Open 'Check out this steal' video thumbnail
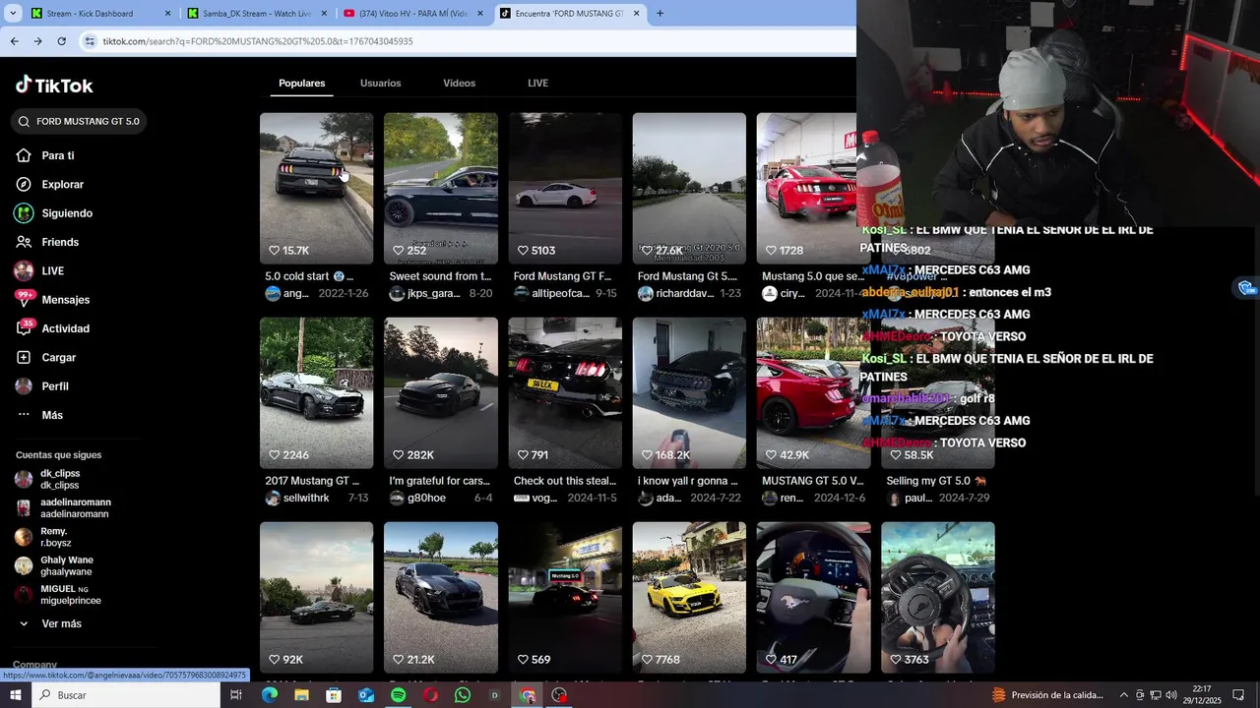Screen dimensions: 1260x708 pos(564,392)
